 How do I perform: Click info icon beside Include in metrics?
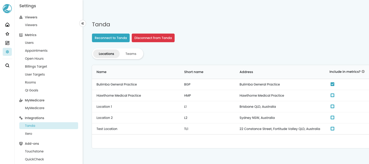[x=363, y=72]
